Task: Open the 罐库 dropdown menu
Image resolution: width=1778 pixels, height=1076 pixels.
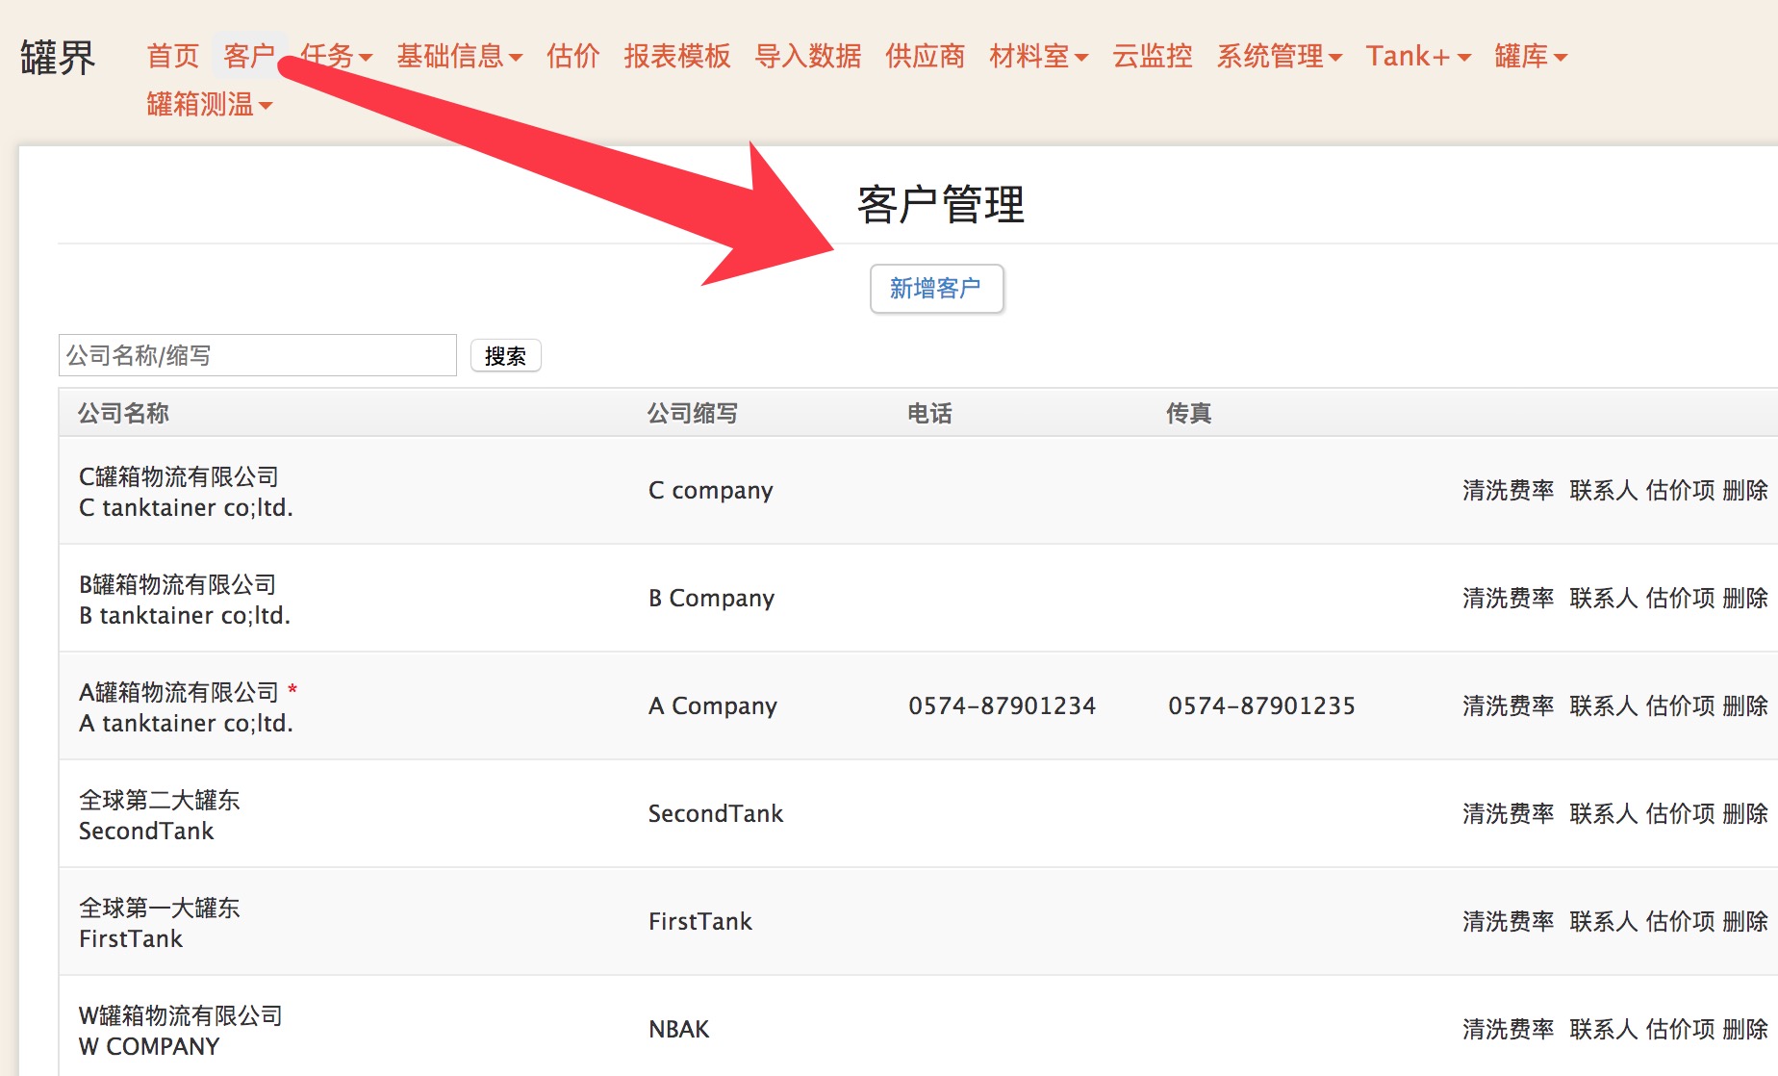Action: 1530,57
